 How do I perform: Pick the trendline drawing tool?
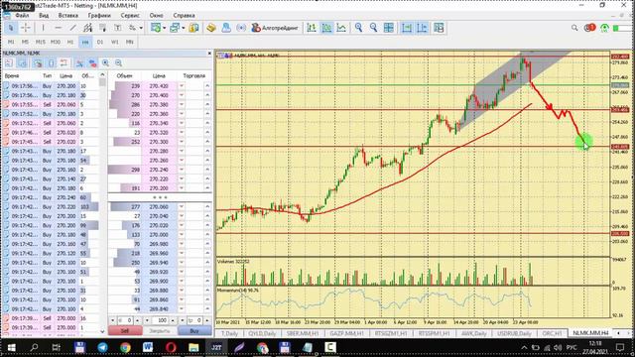pos(72,28)
